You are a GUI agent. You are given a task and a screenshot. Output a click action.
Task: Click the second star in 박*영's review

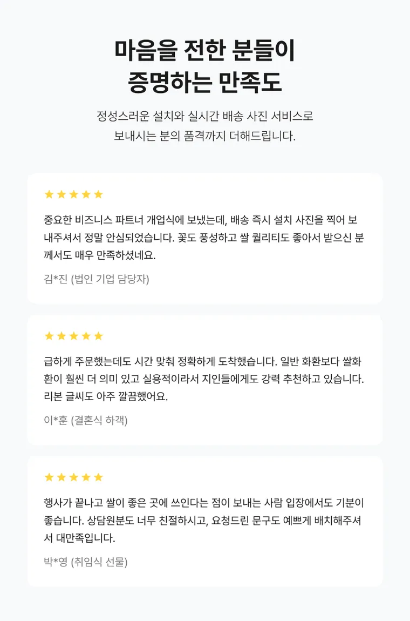pos(61,477)
